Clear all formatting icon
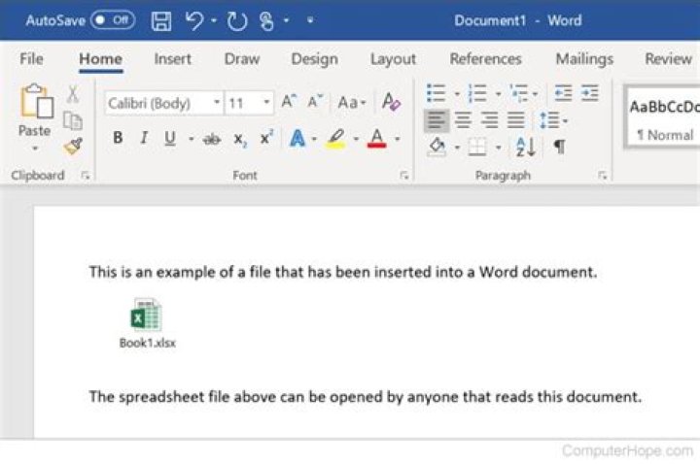Image resolution: width=700 pixels, height=464 pixels. click(391, 102)
